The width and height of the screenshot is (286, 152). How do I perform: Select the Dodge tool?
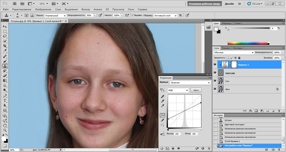5,90
